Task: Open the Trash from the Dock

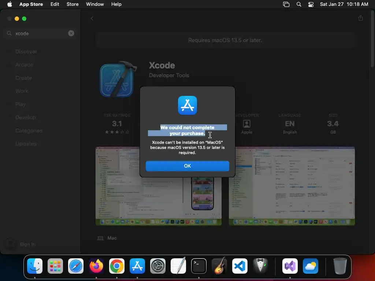Action: [340, 266]
